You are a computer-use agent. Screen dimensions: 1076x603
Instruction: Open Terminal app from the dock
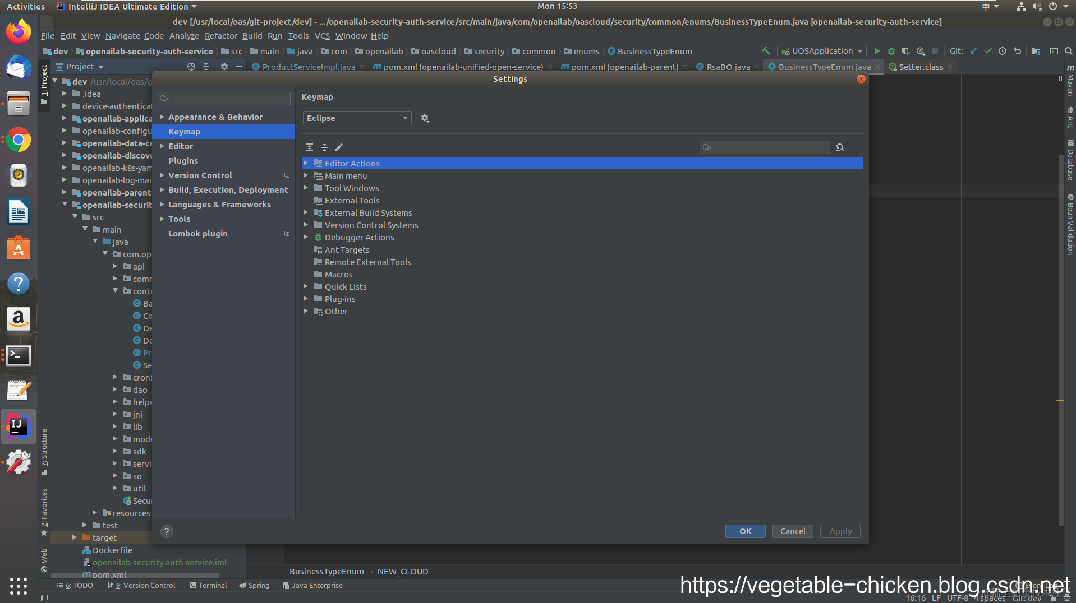(19, 355)
